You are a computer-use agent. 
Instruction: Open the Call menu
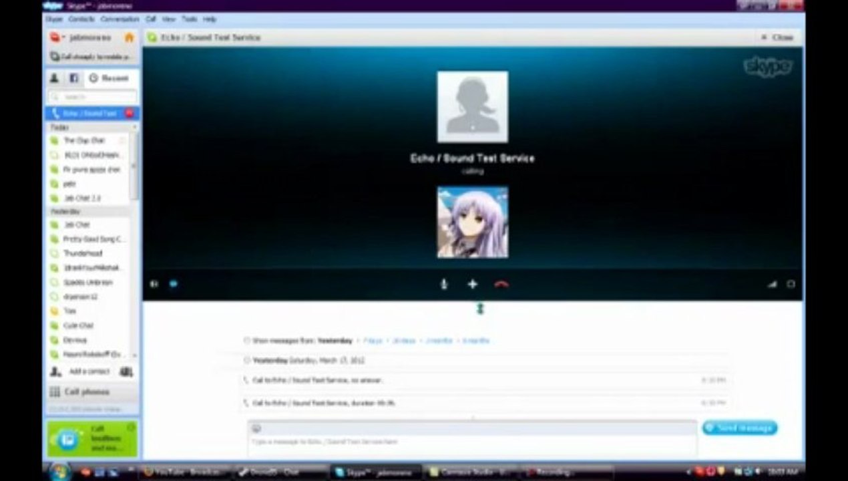coord(150,19)
